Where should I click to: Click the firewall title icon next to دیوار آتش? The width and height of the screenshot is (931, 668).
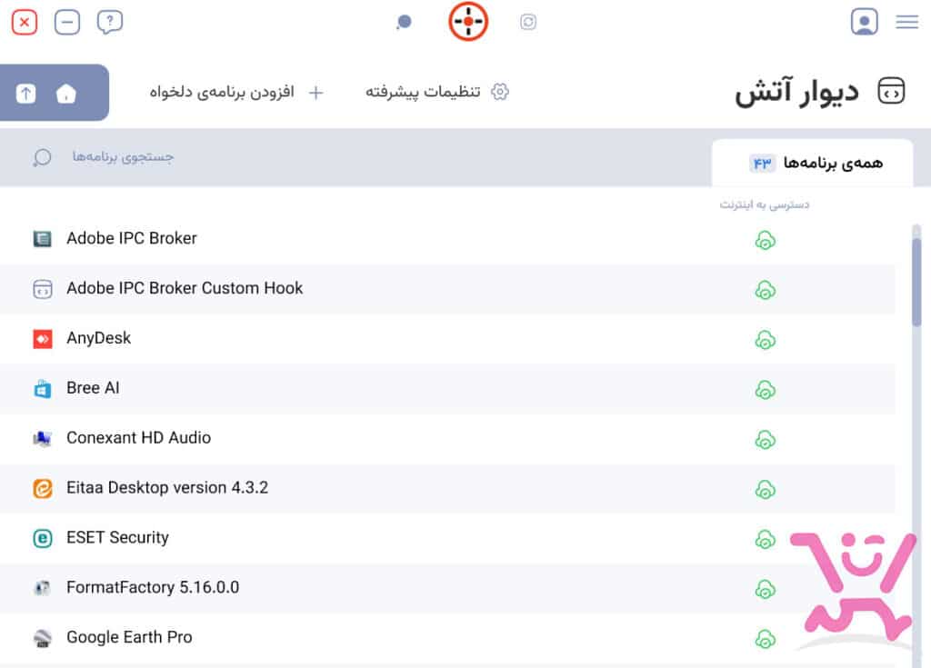pos(891,92)
